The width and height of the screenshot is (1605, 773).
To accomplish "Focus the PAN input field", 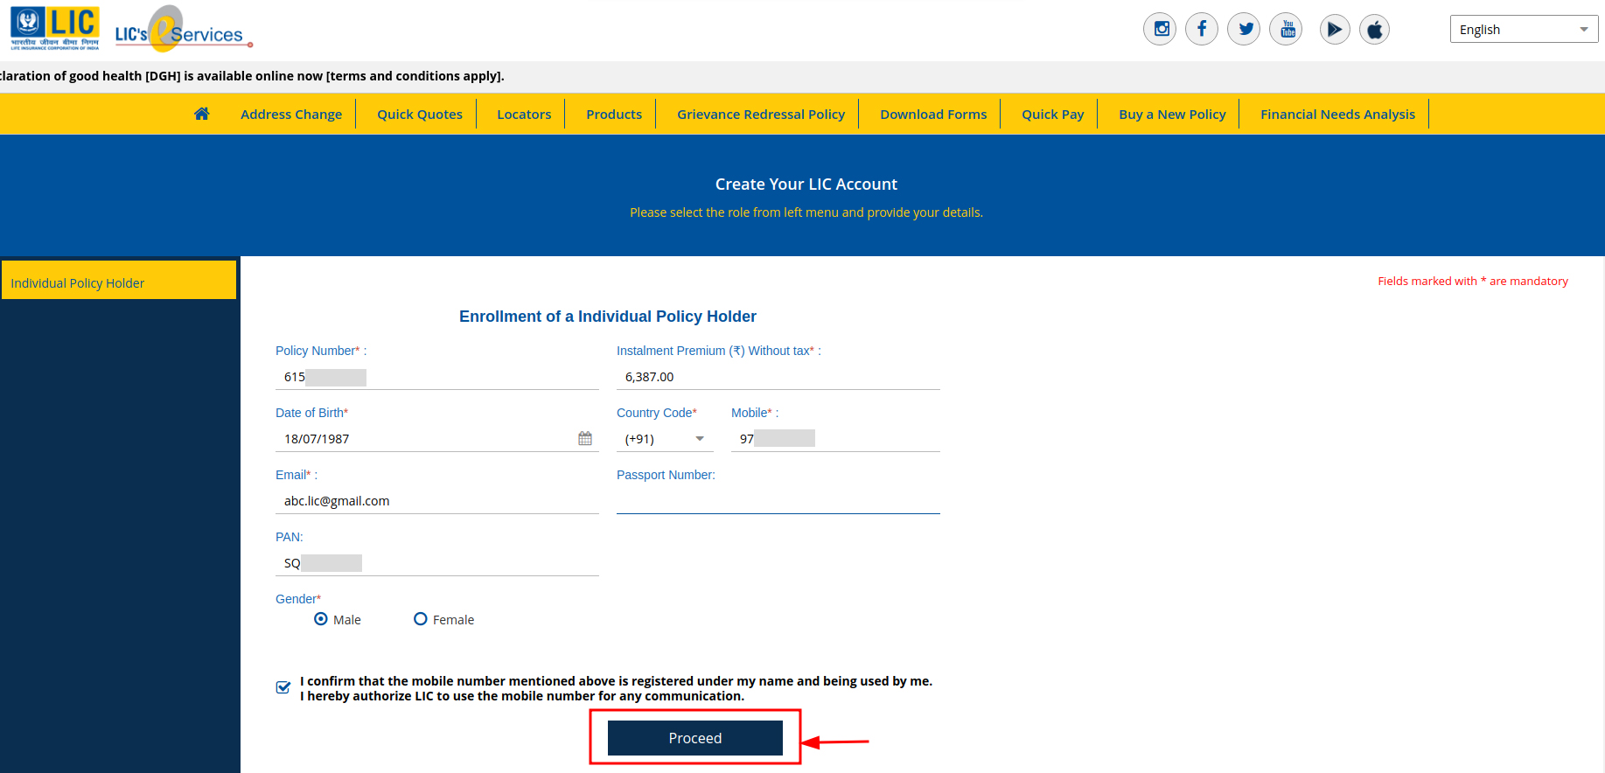I will tap(437, 563).
